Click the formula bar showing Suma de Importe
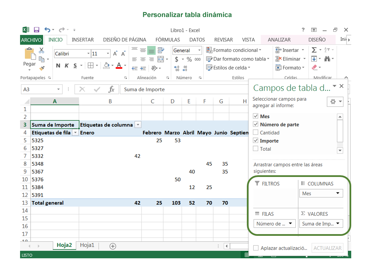The height and width of the screenshot is (261, 374). click(x=184, y=89)
